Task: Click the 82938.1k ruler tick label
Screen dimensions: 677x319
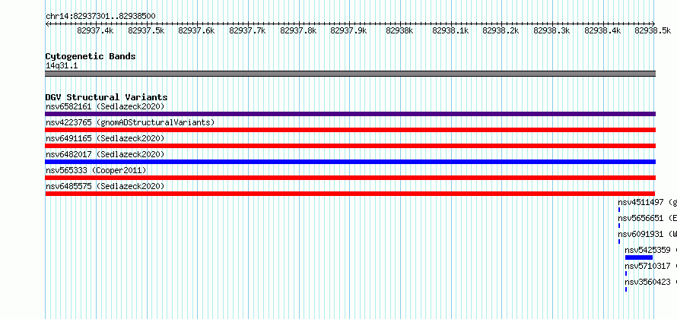Action: point(450,30)
